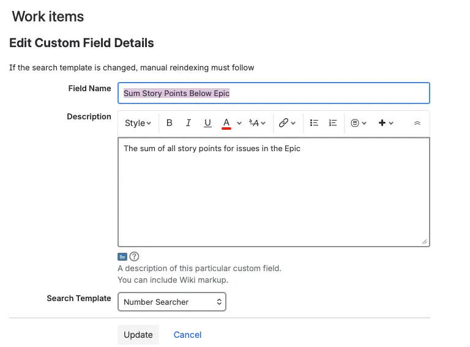Apply italic formatting to description
The height and width of the screenshot is (347, 470).
coord(188,123)
